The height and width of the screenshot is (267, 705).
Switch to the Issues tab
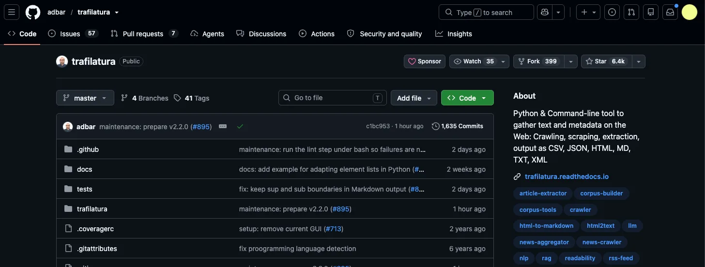[73, 34]
